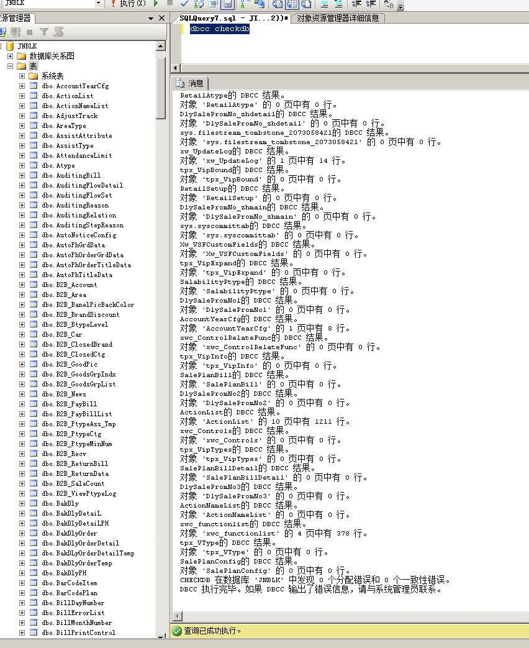Viewport: 529px width, 648px height.
Task: Switch to 对象资源管理器详细信息 tab
Action: 338,18
